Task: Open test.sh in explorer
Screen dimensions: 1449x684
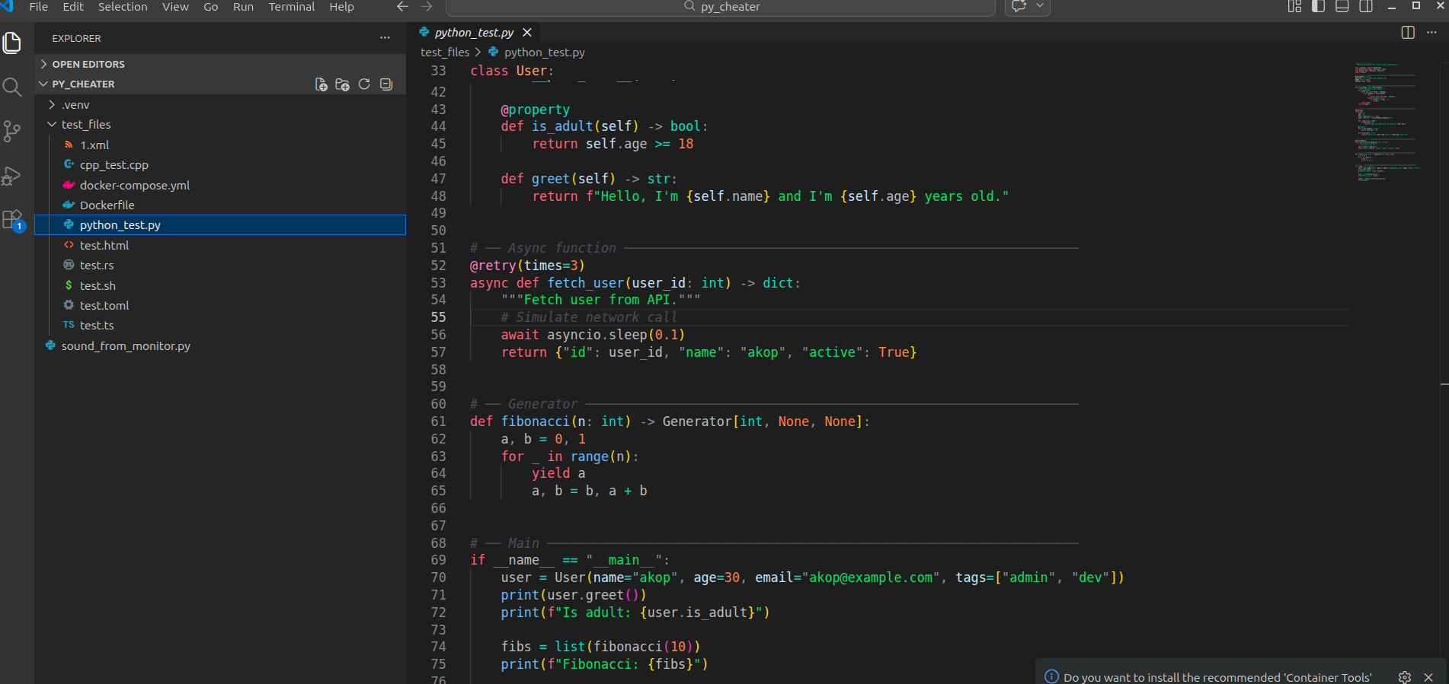Action: click(220, 285)
